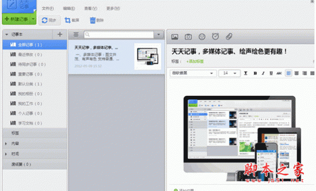316x191 pixels.
Task: Click the 删除 trash can button
Action: coord(96,21)
